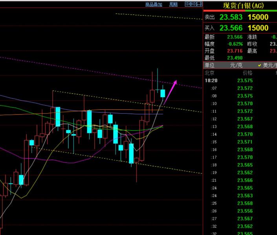Select the checked 美元 unit option

click(x=267, y=65)
